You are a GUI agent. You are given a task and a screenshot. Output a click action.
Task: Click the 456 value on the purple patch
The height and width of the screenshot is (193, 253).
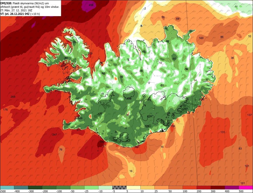coord(91,5)
